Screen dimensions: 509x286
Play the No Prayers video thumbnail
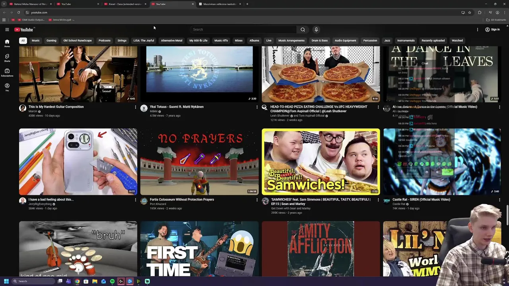tap(199, 162)
